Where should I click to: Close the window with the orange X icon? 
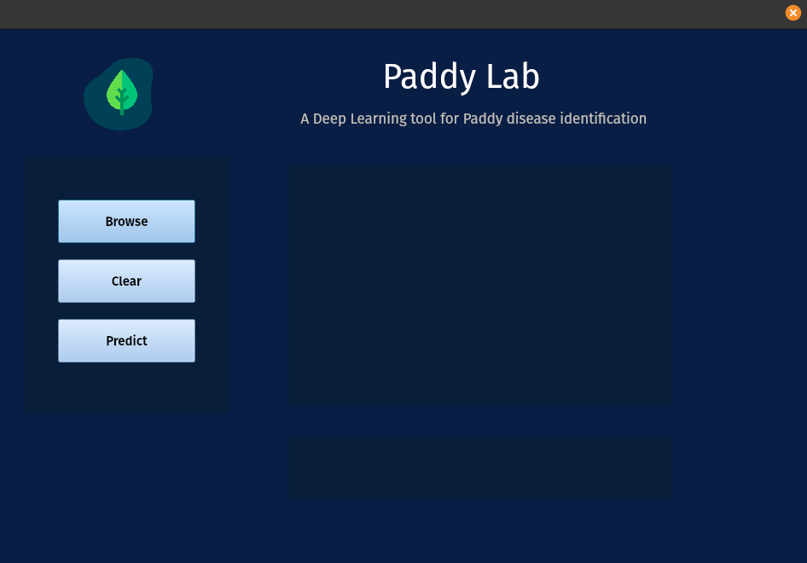(x=792, y=13)
